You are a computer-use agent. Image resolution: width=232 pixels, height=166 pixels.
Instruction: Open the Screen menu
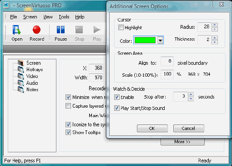[x=30, y=17]
